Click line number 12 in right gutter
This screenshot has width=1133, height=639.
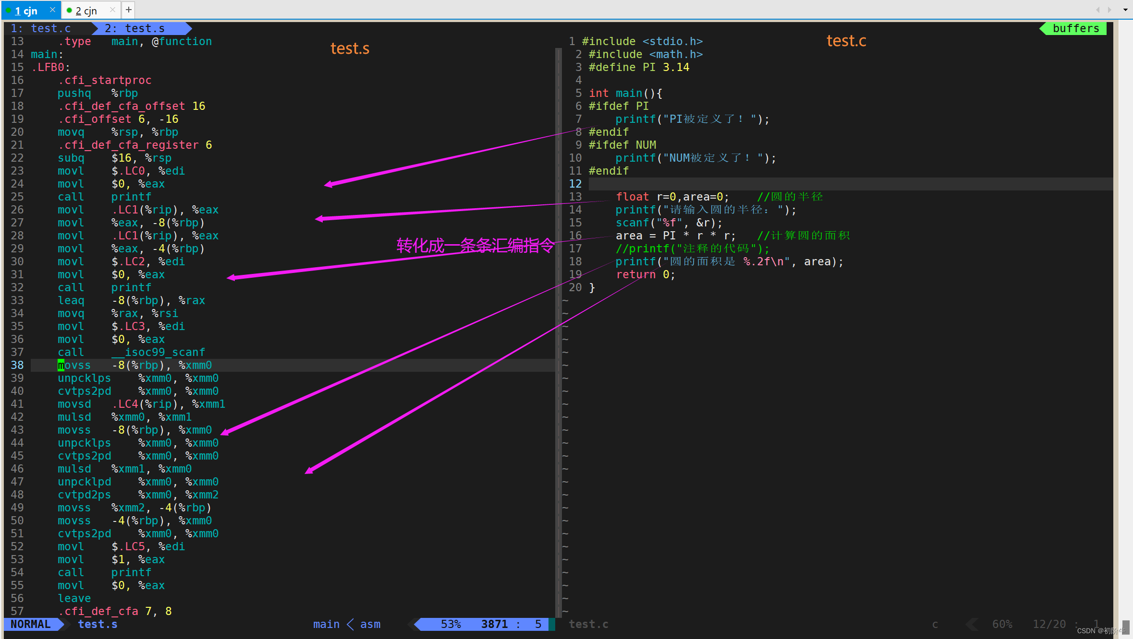coord(575,184)
